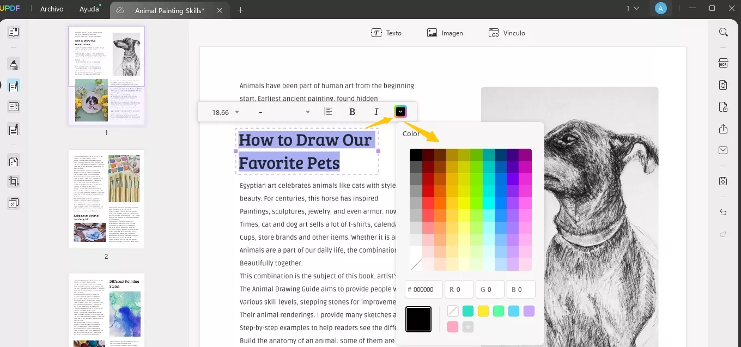
Task: Select page 1 thumbnail
Action: [106, 75]
